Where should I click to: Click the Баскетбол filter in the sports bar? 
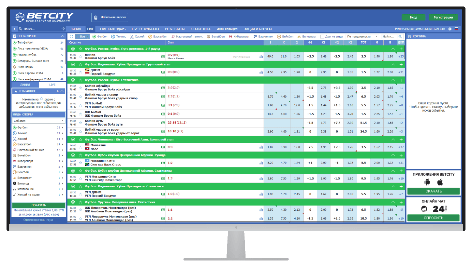[158, 36]
